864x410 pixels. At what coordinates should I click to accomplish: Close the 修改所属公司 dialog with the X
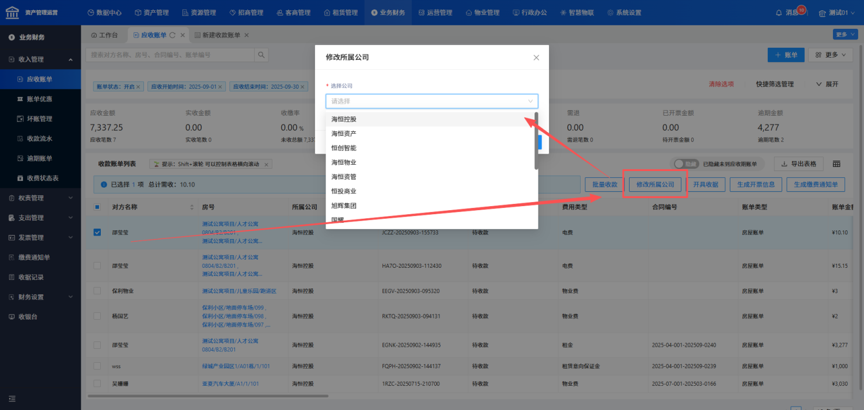pos(536,58)
